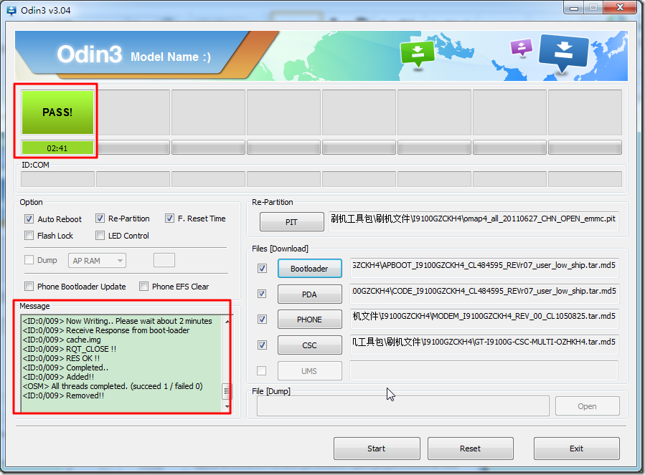
Task: Enable LED Control checkbox
Action: point(100,236)
